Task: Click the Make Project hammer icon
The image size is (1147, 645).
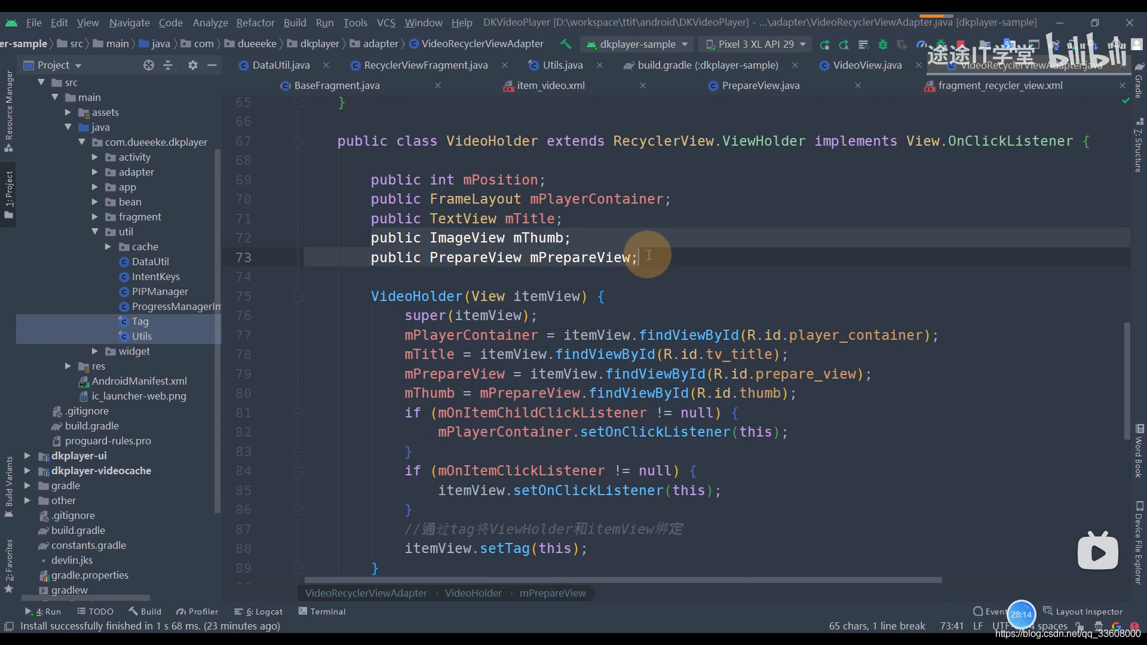Action: tap(566, 44)
